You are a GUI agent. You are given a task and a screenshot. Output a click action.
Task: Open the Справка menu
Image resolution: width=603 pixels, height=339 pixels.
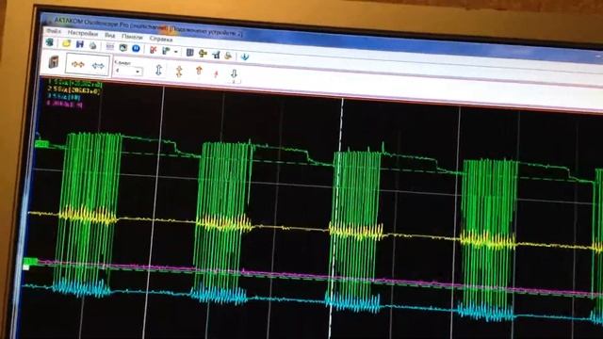click(161, 39)
